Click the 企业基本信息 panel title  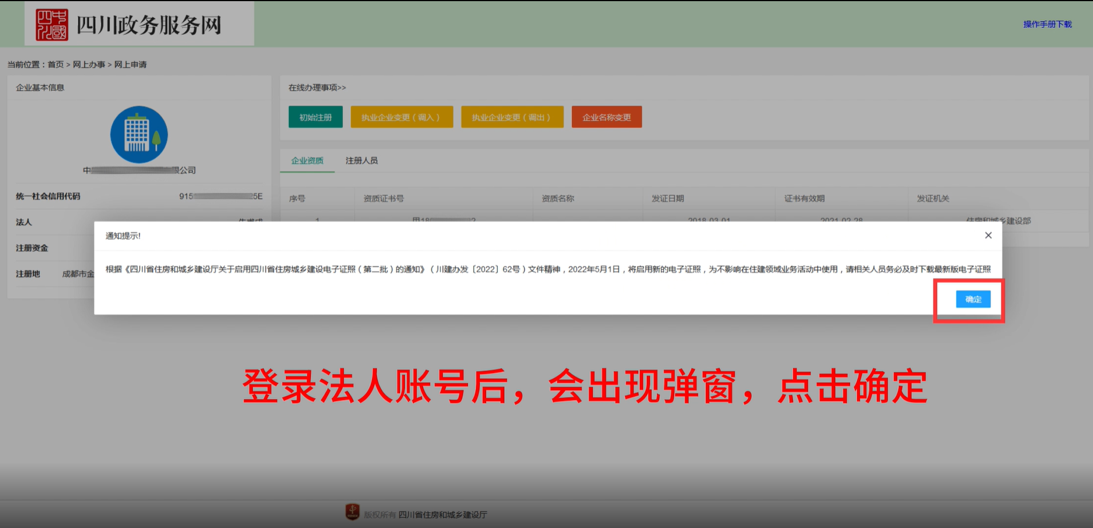pos(40,88)
